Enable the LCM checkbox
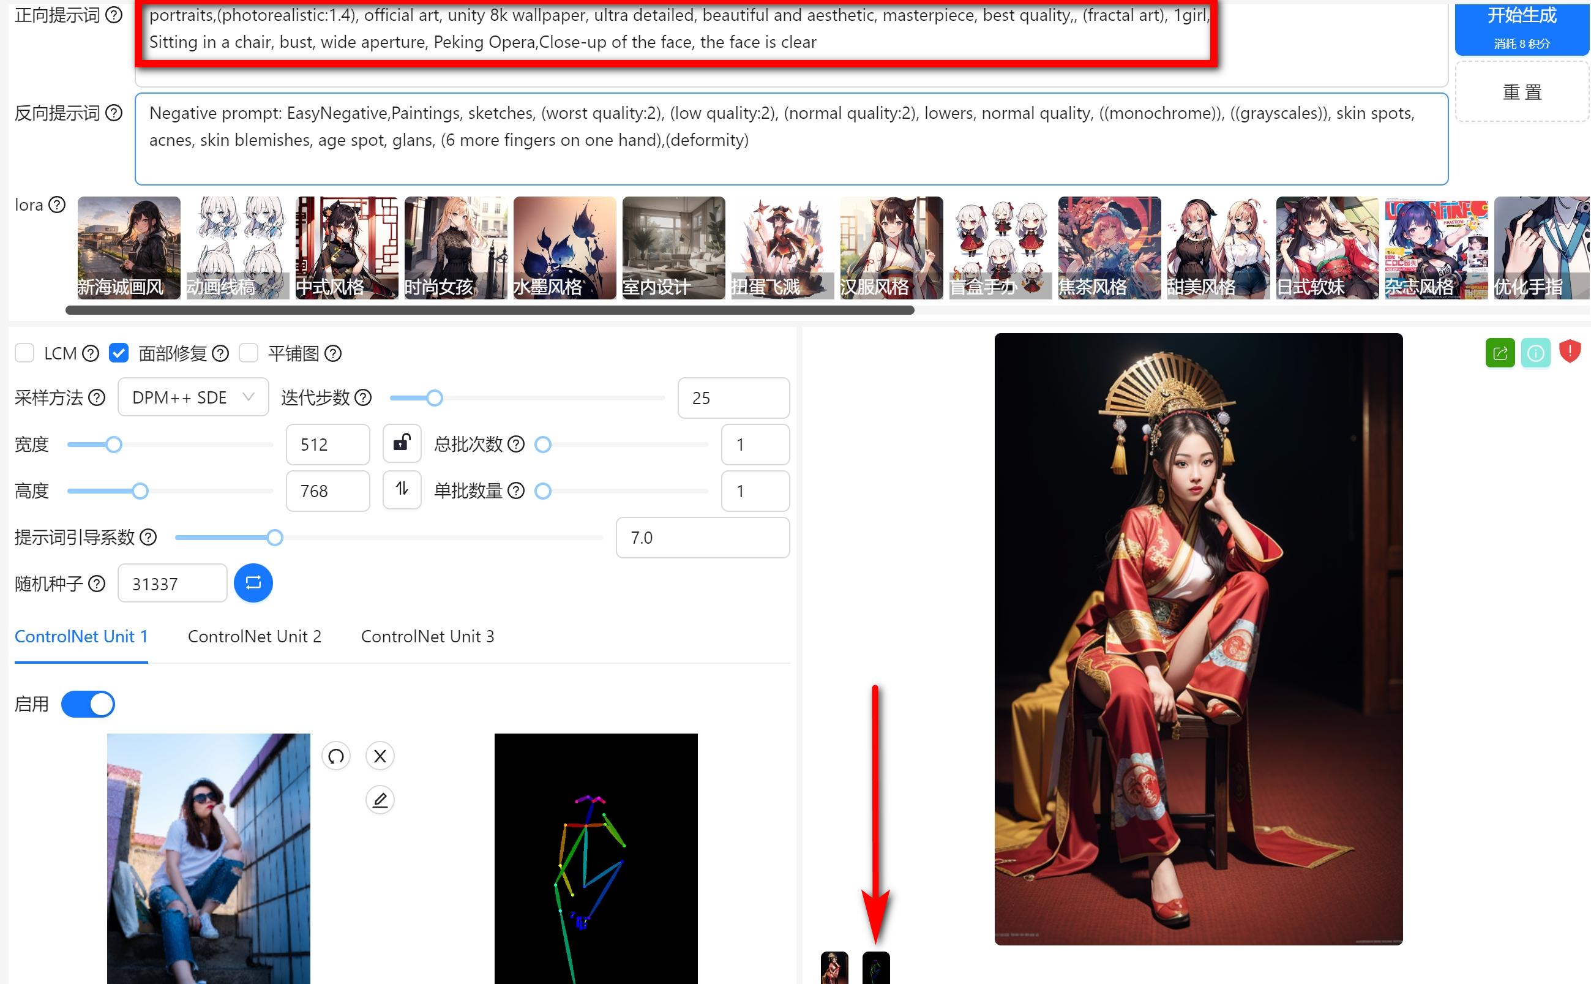This screenshot has width=1591, height=984. pyautogui.click(x=24, y=353)
